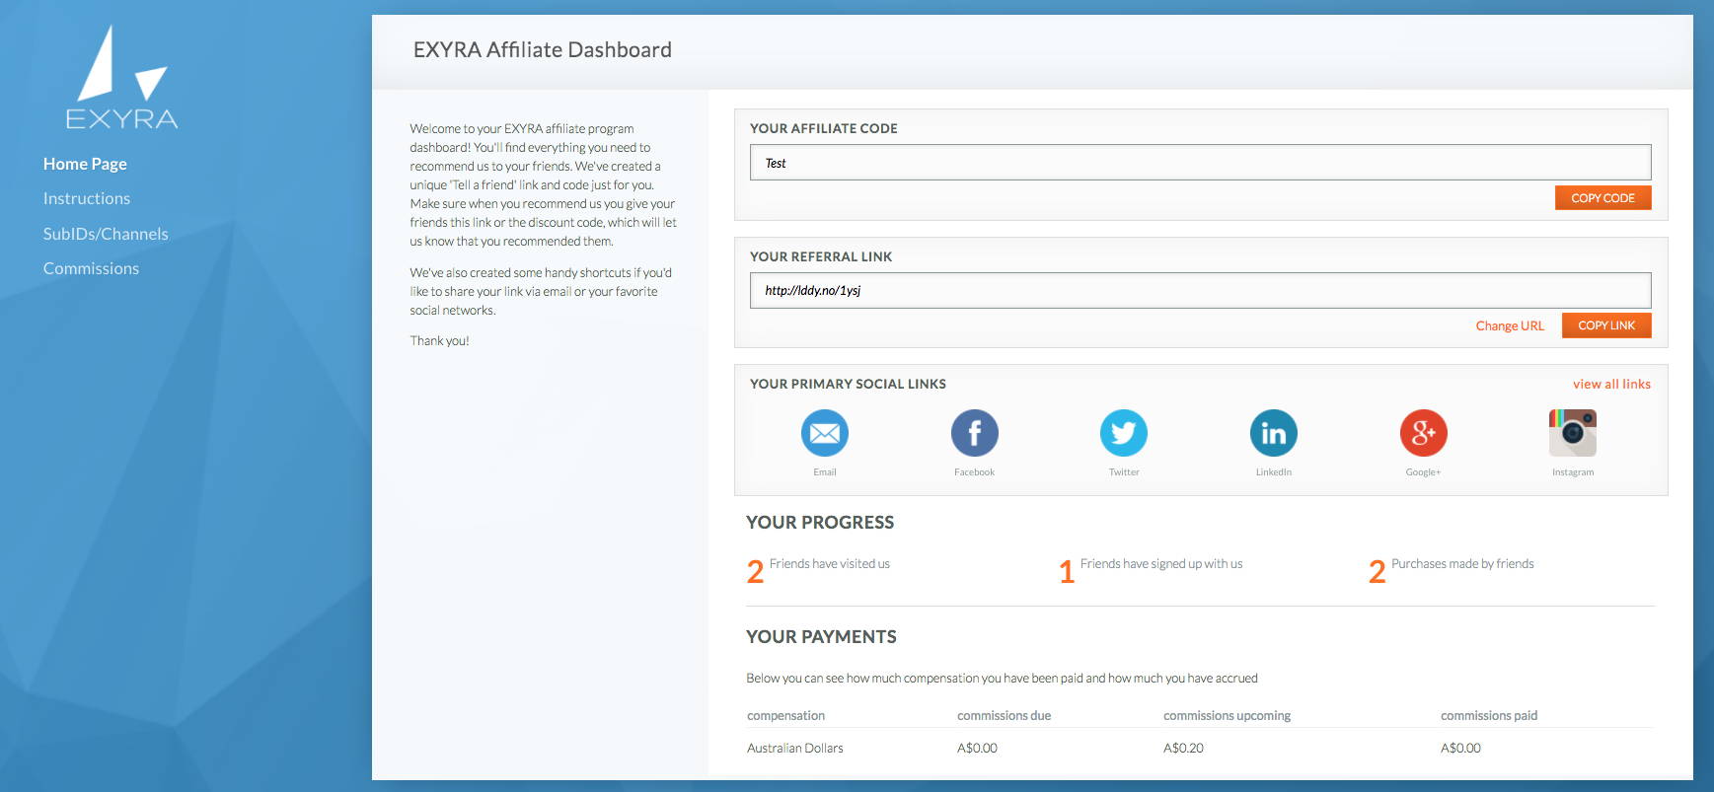Share using the Google+ icon

(x=1424, y=433)
